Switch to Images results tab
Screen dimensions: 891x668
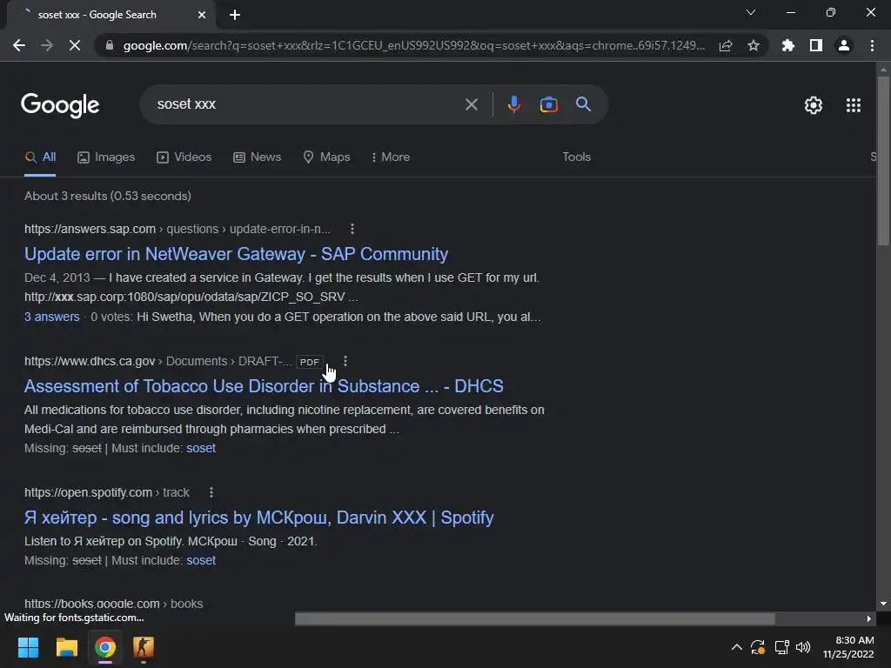[x=106, y=157]
